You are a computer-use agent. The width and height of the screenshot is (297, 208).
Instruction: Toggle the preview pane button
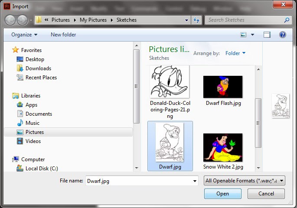pyautogui.click(x=267, y=35)
